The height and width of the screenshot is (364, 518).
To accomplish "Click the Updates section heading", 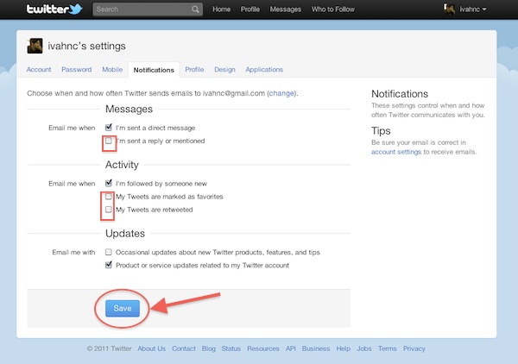I will coord(125,234).
